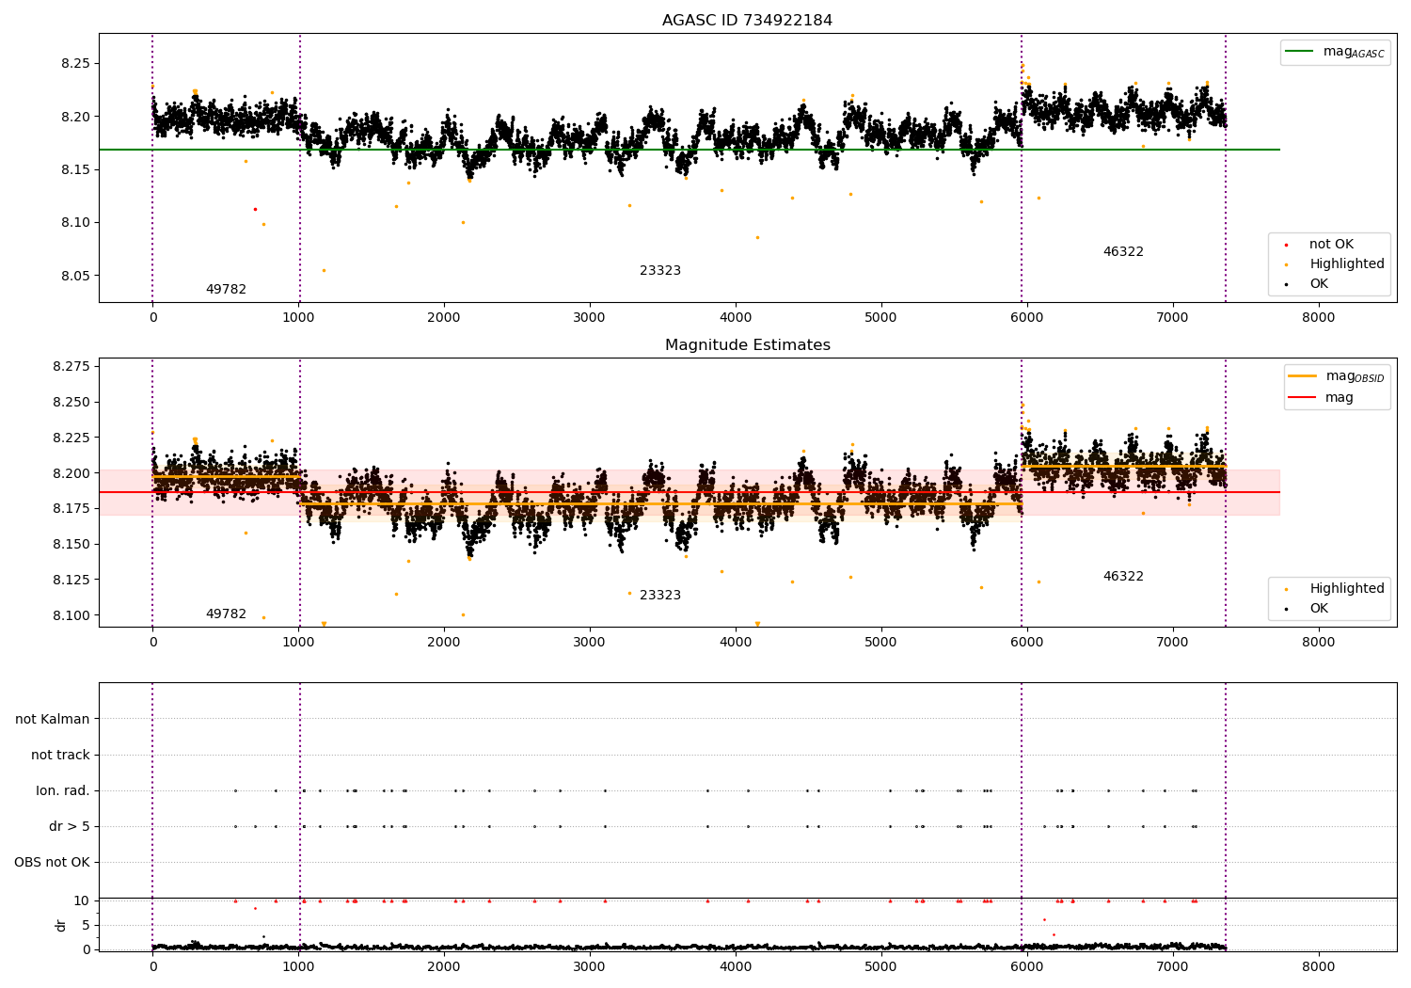
Task: Click the 'Ion. rad.' row label
Action: 63,791
